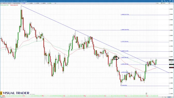The width and height of the screenshot is (174, 98).
Task: Click the Data date field in info bar
Action: [16, 3]
